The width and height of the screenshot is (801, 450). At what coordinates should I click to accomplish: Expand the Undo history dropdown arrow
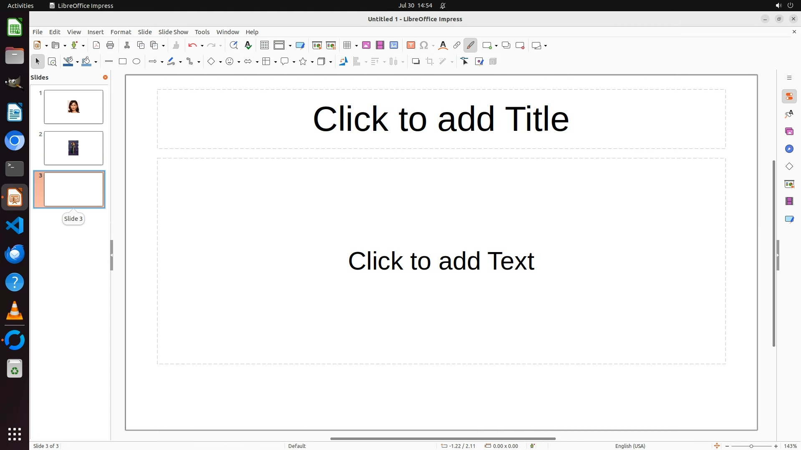pos(202,46)
